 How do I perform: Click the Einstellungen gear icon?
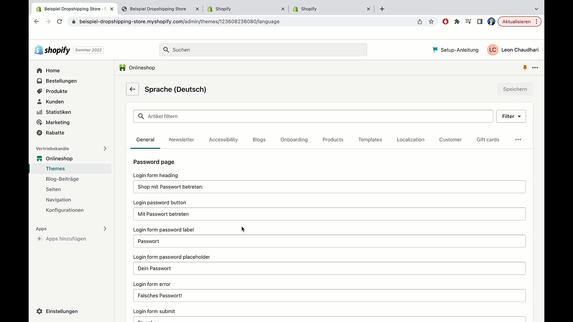click(x=39, y=311)
